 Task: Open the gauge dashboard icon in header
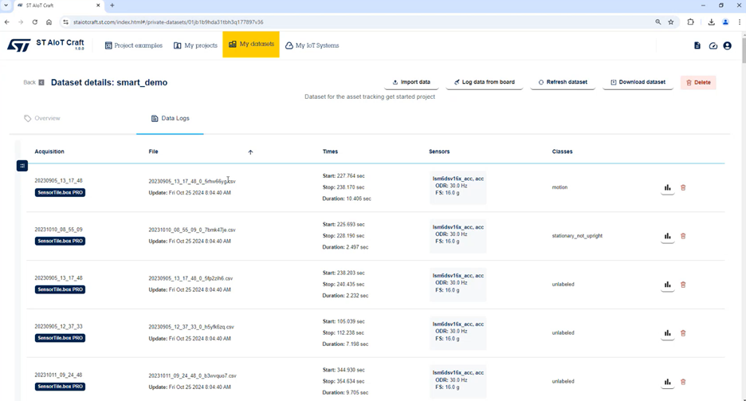click(x=713, y=45)
